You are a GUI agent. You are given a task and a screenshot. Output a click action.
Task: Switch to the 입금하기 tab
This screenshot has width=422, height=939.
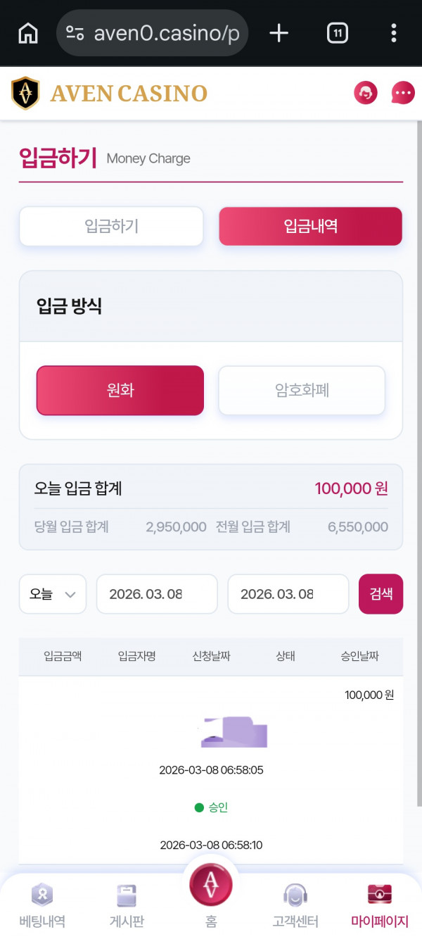click(110, 226)
